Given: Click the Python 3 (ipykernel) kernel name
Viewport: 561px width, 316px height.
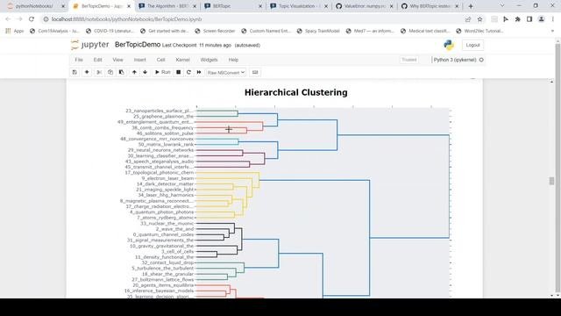Looking at the screenshot, I should (455, 60).
